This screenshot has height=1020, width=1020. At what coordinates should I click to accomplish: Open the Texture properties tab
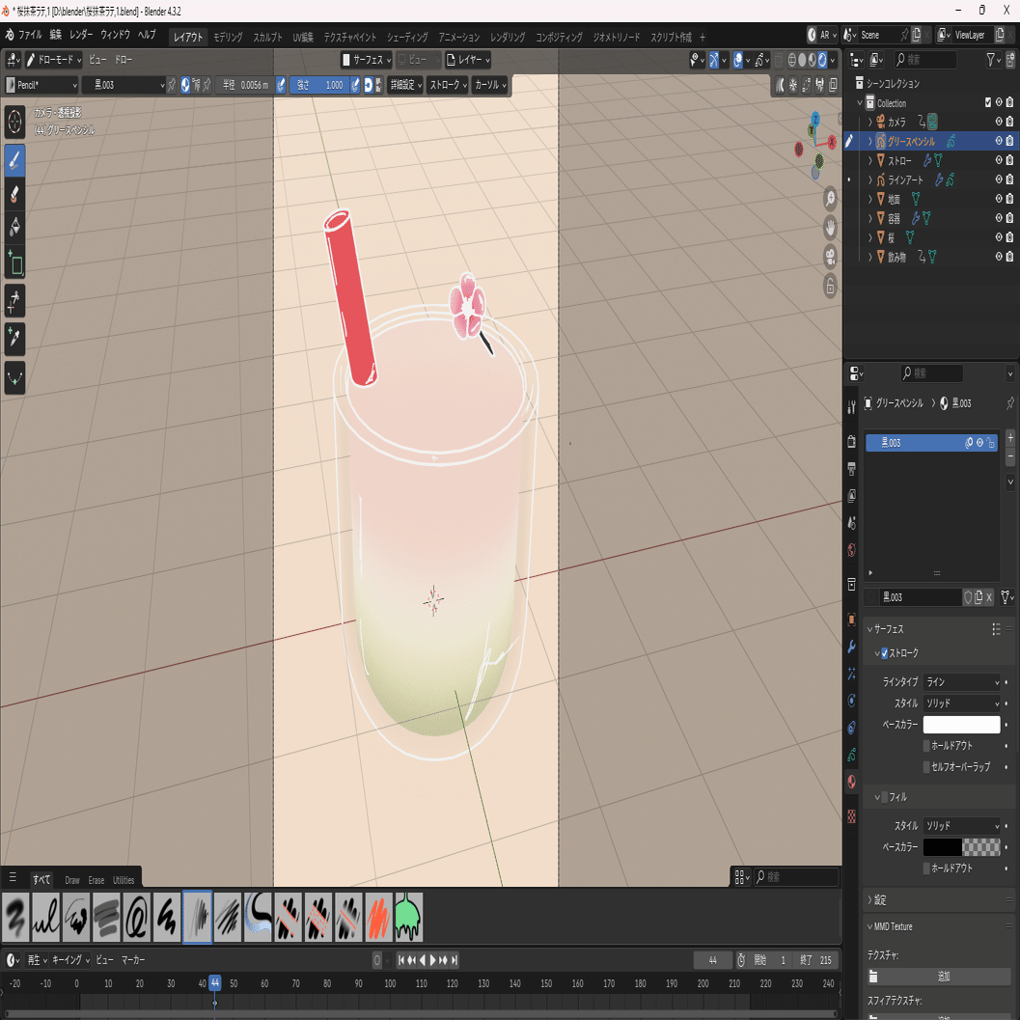tap(851, 815)
